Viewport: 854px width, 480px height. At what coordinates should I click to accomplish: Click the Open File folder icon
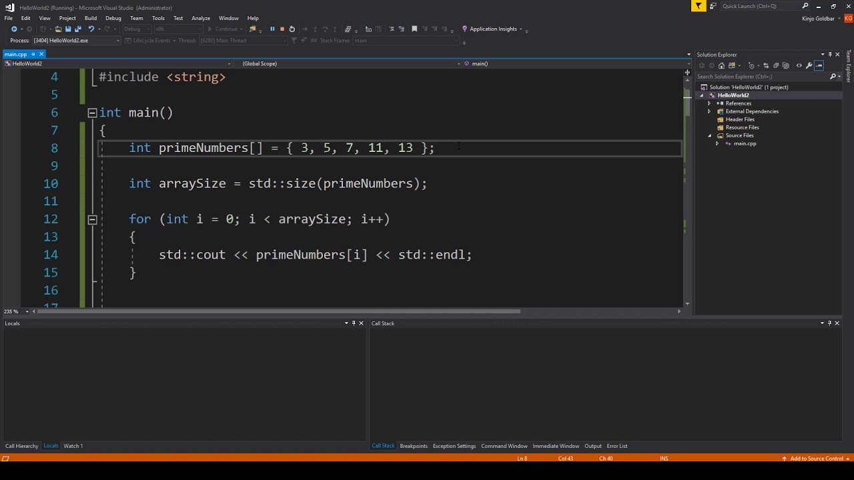tap(58, 29)
